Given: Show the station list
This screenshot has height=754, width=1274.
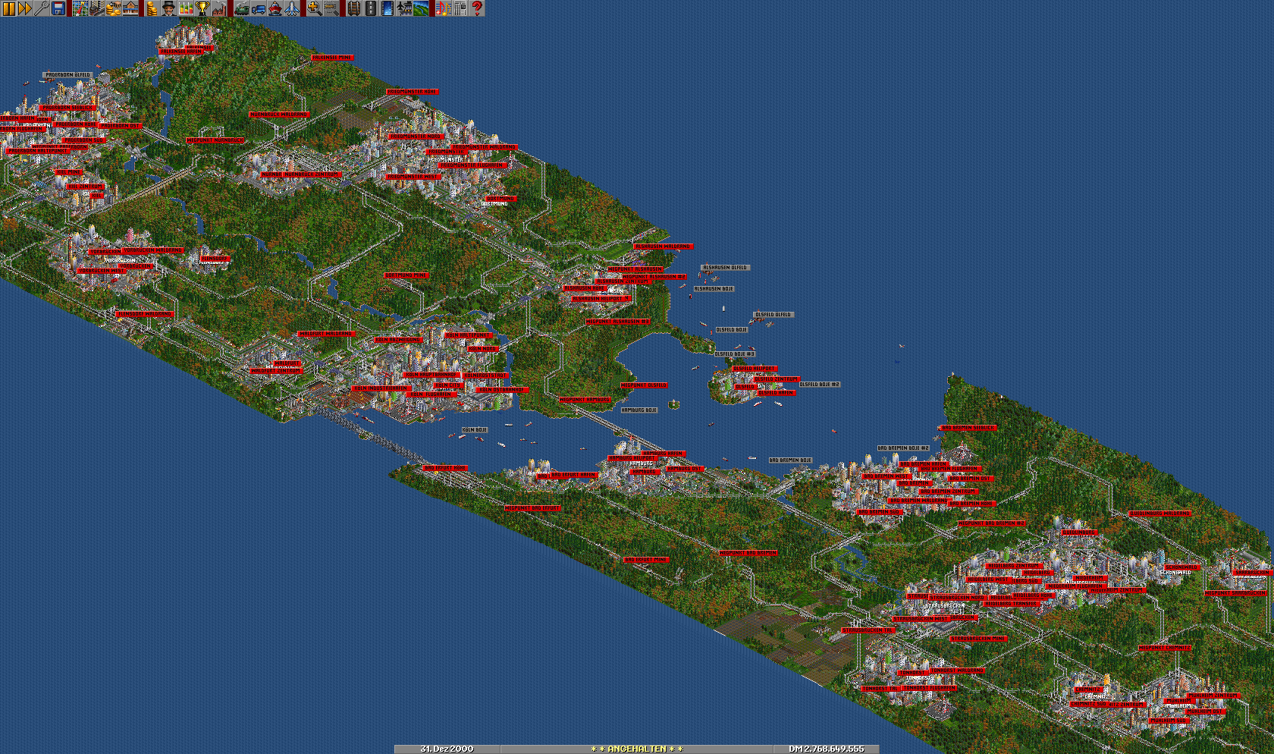Looking at the screenshot, I should point(130,8).
